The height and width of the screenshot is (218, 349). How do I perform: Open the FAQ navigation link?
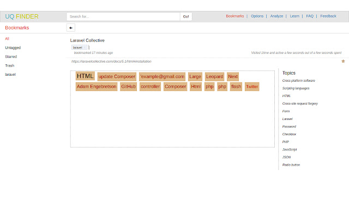point(310,16)
